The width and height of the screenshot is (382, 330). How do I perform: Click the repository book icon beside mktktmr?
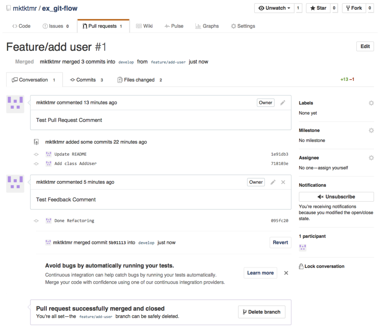coord(9,8)
